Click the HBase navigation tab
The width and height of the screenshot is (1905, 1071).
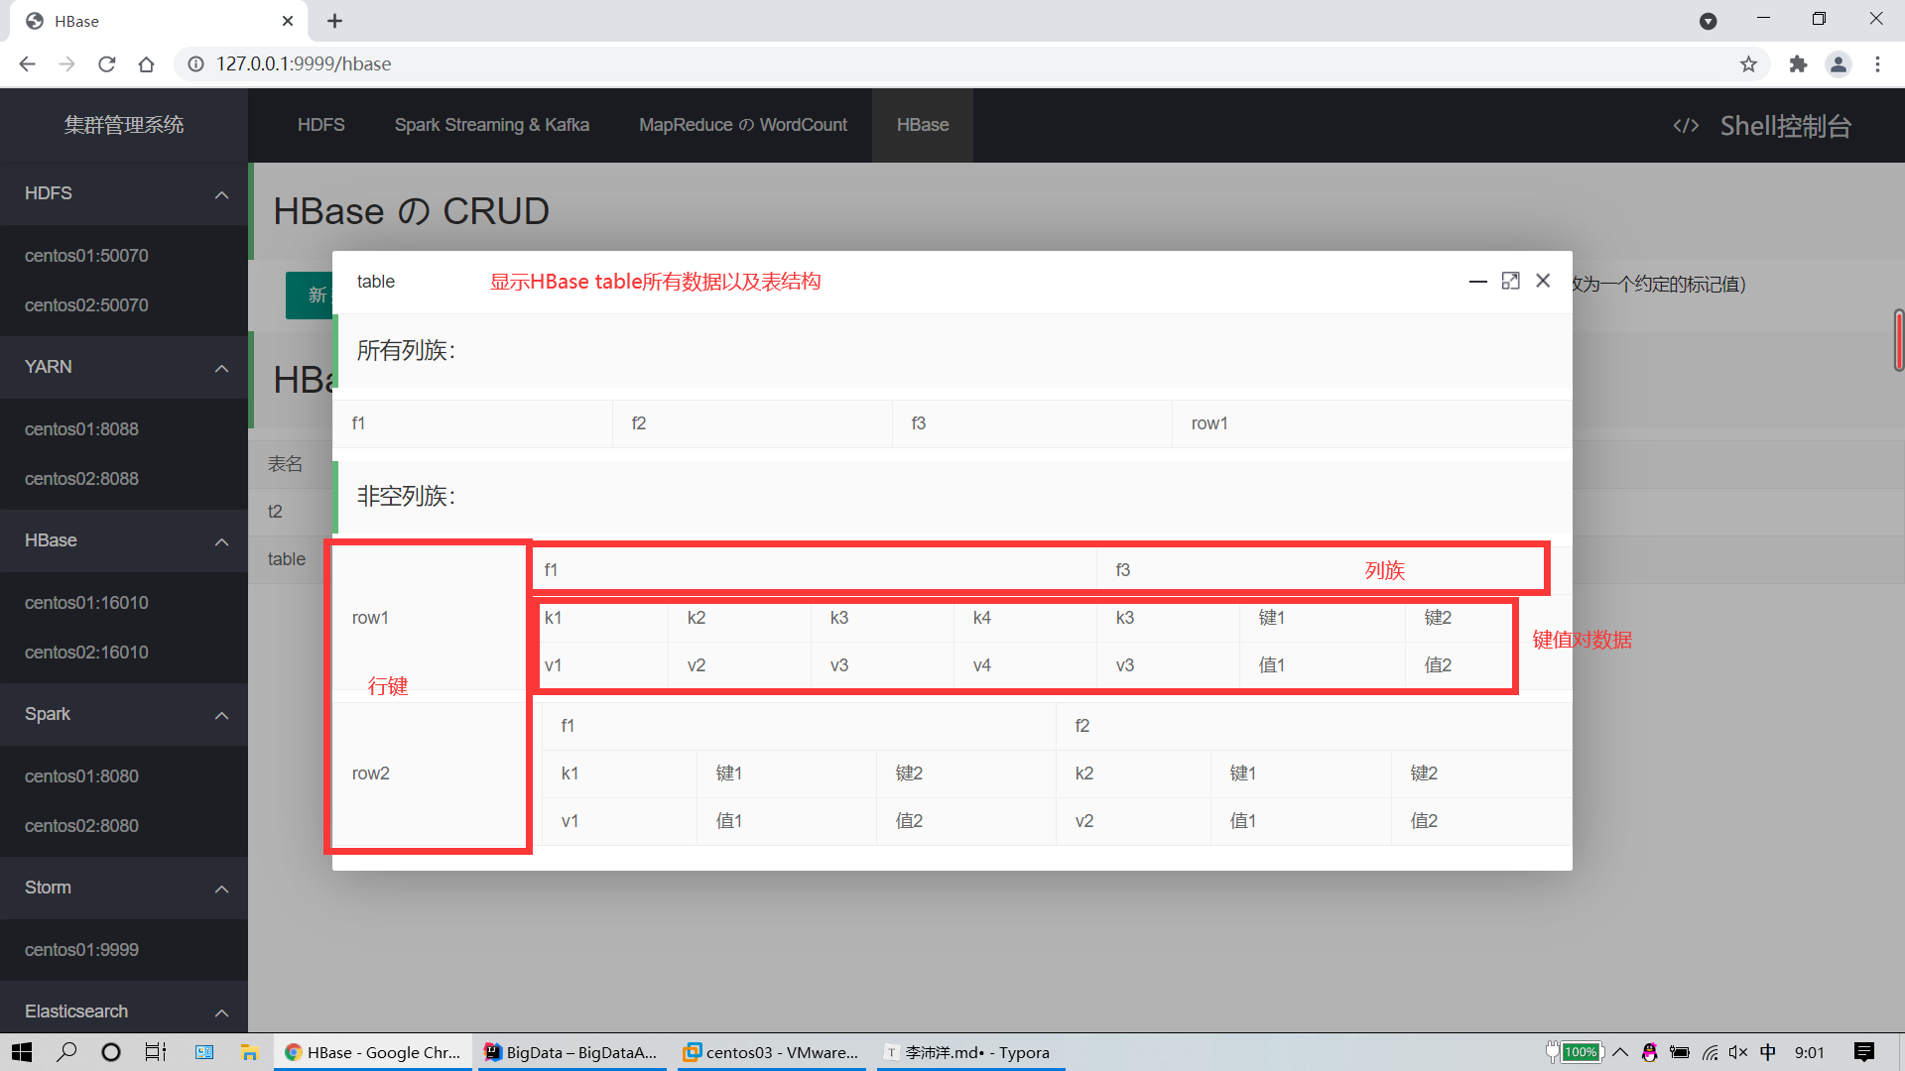pyautogui.click(x=923, y=124)
